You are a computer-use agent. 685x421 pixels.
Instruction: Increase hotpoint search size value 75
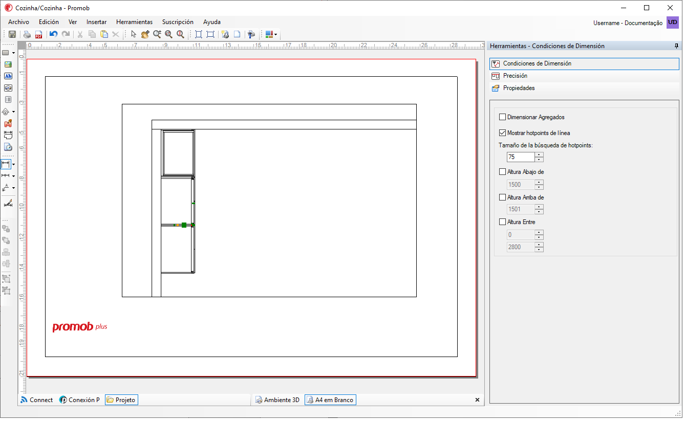539,154
